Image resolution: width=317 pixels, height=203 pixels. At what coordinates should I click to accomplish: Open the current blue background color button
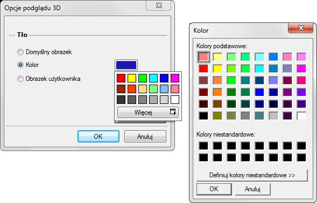tap(126, 65)
